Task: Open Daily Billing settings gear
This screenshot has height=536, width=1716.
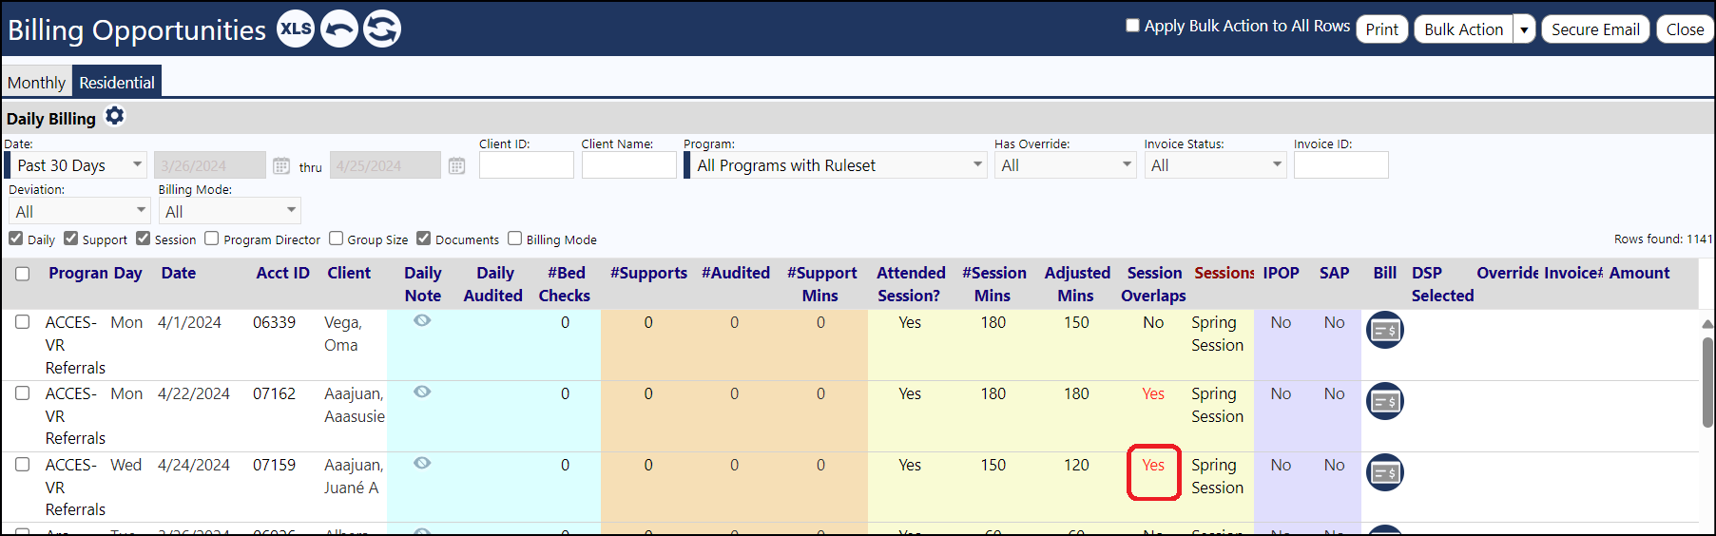Action: pyautogui.click(x=115, y=116)
